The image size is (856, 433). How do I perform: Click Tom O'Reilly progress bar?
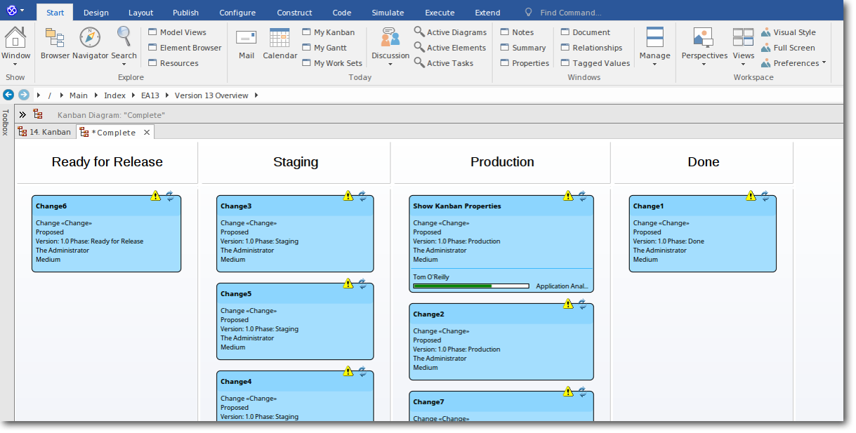click(470, 286)
